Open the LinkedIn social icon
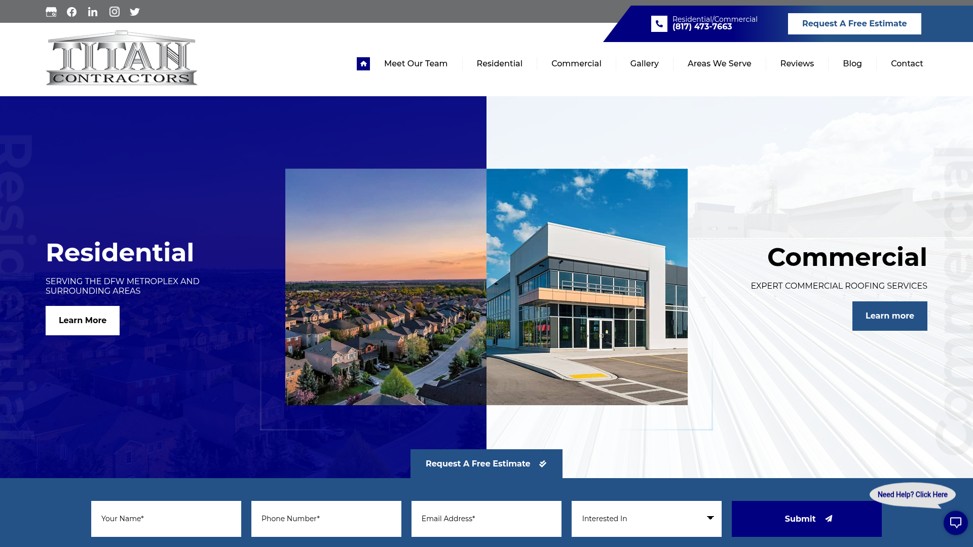This screenshot has width=973, height=547. [x=93, y=12]
